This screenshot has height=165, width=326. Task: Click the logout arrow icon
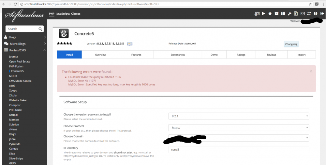tap(322, 14)
